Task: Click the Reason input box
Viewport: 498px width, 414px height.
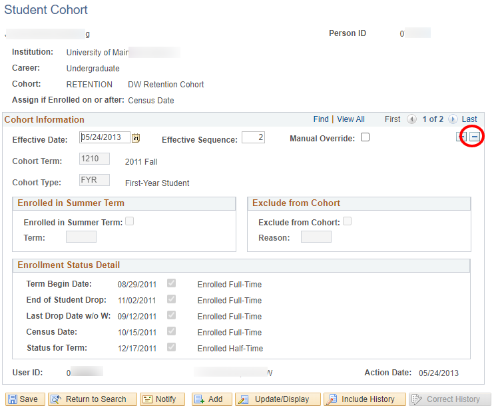Action: click(316, 237)
